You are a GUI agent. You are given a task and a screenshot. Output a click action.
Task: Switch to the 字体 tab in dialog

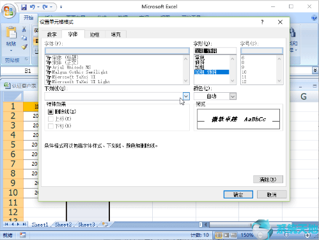pyautogui.click(x=73, y=34)
